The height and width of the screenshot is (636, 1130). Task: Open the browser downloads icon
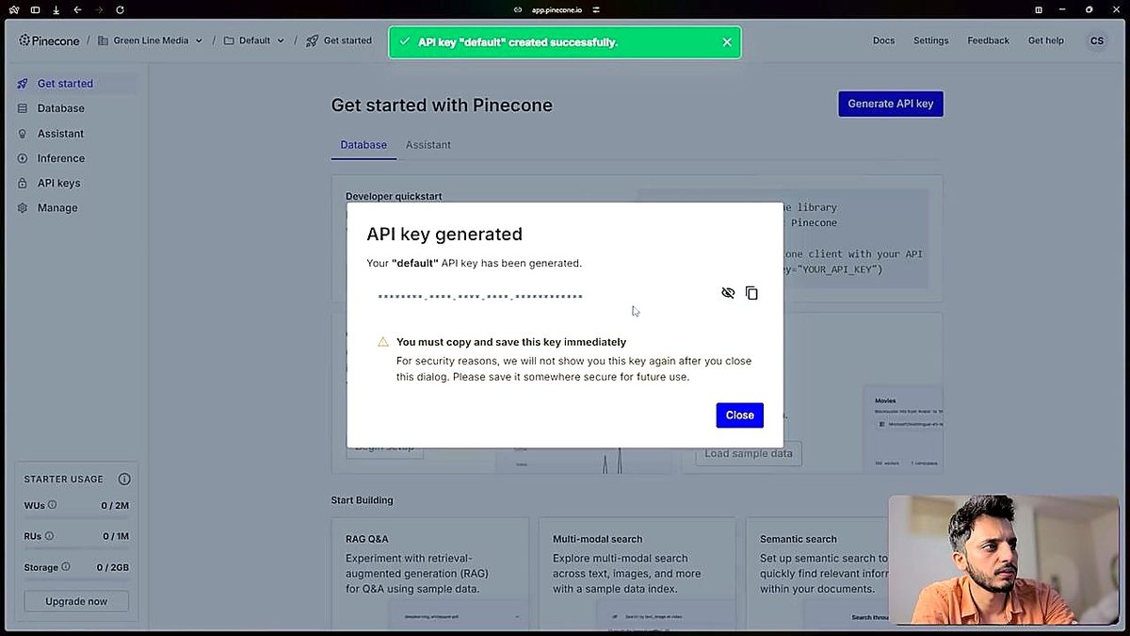(56, 9)
